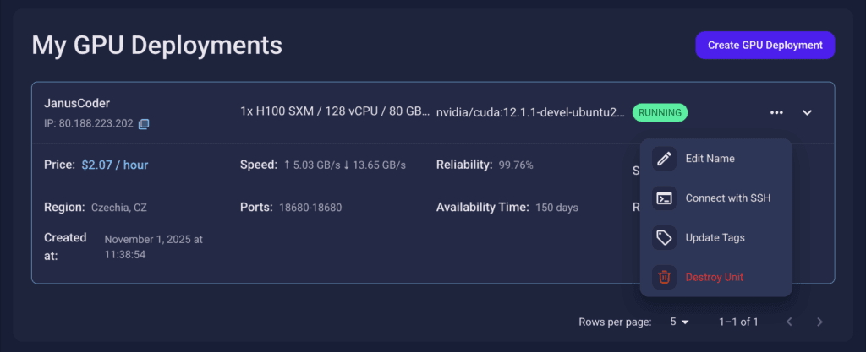Copy the deployment IP address icon
The height and width of the screenshot is (352, 866).
pyautogui.click(x=144, y=125)
